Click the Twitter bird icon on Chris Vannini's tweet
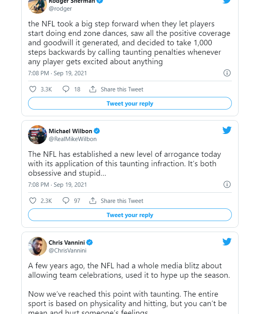Image resolution: width=280 pixels, height=314 pixels. [227, 242]
